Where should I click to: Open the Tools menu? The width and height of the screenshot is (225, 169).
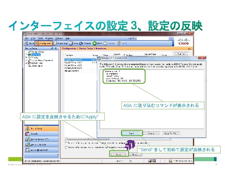40,38
